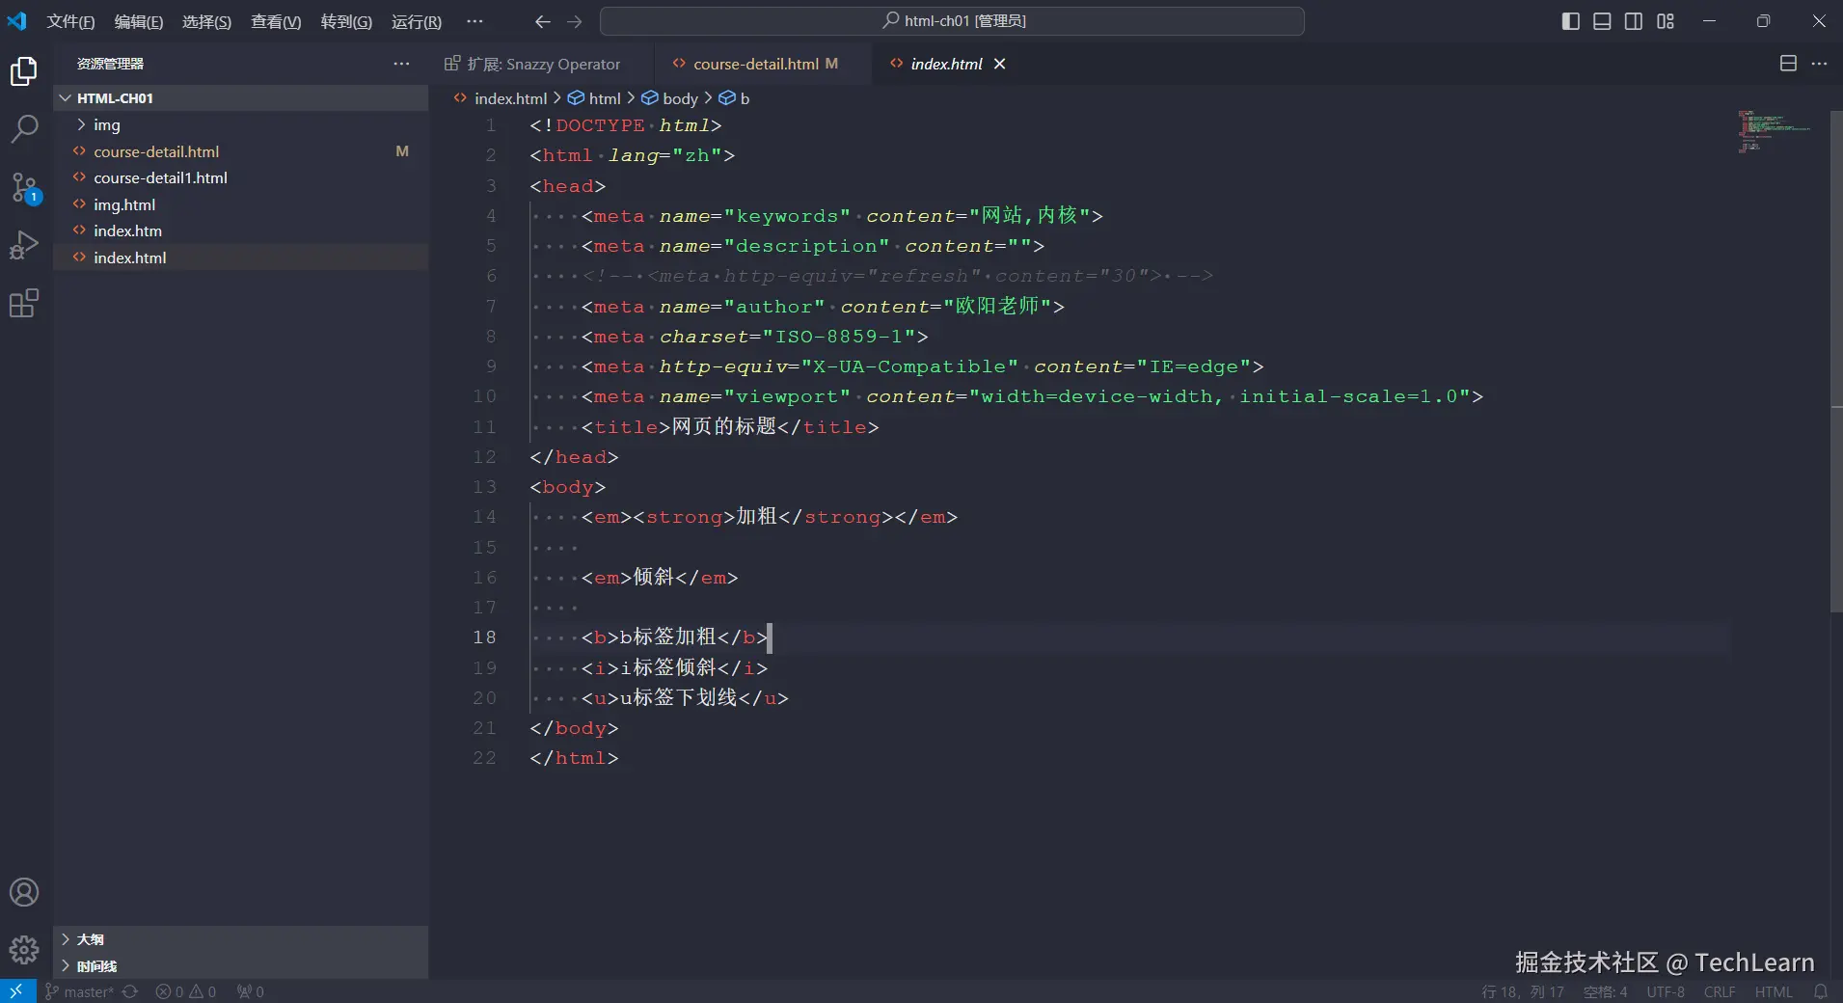Change file encoding UTF-8
Viewport: 1843px width, 1003px height.
pos(1666,991)
